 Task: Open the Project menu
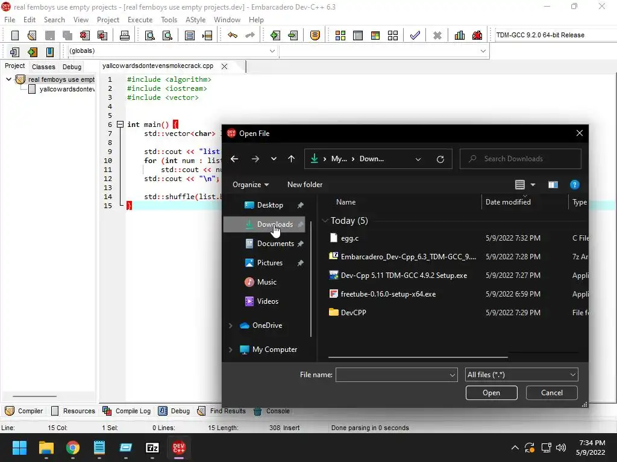click(x=108, y=20)
